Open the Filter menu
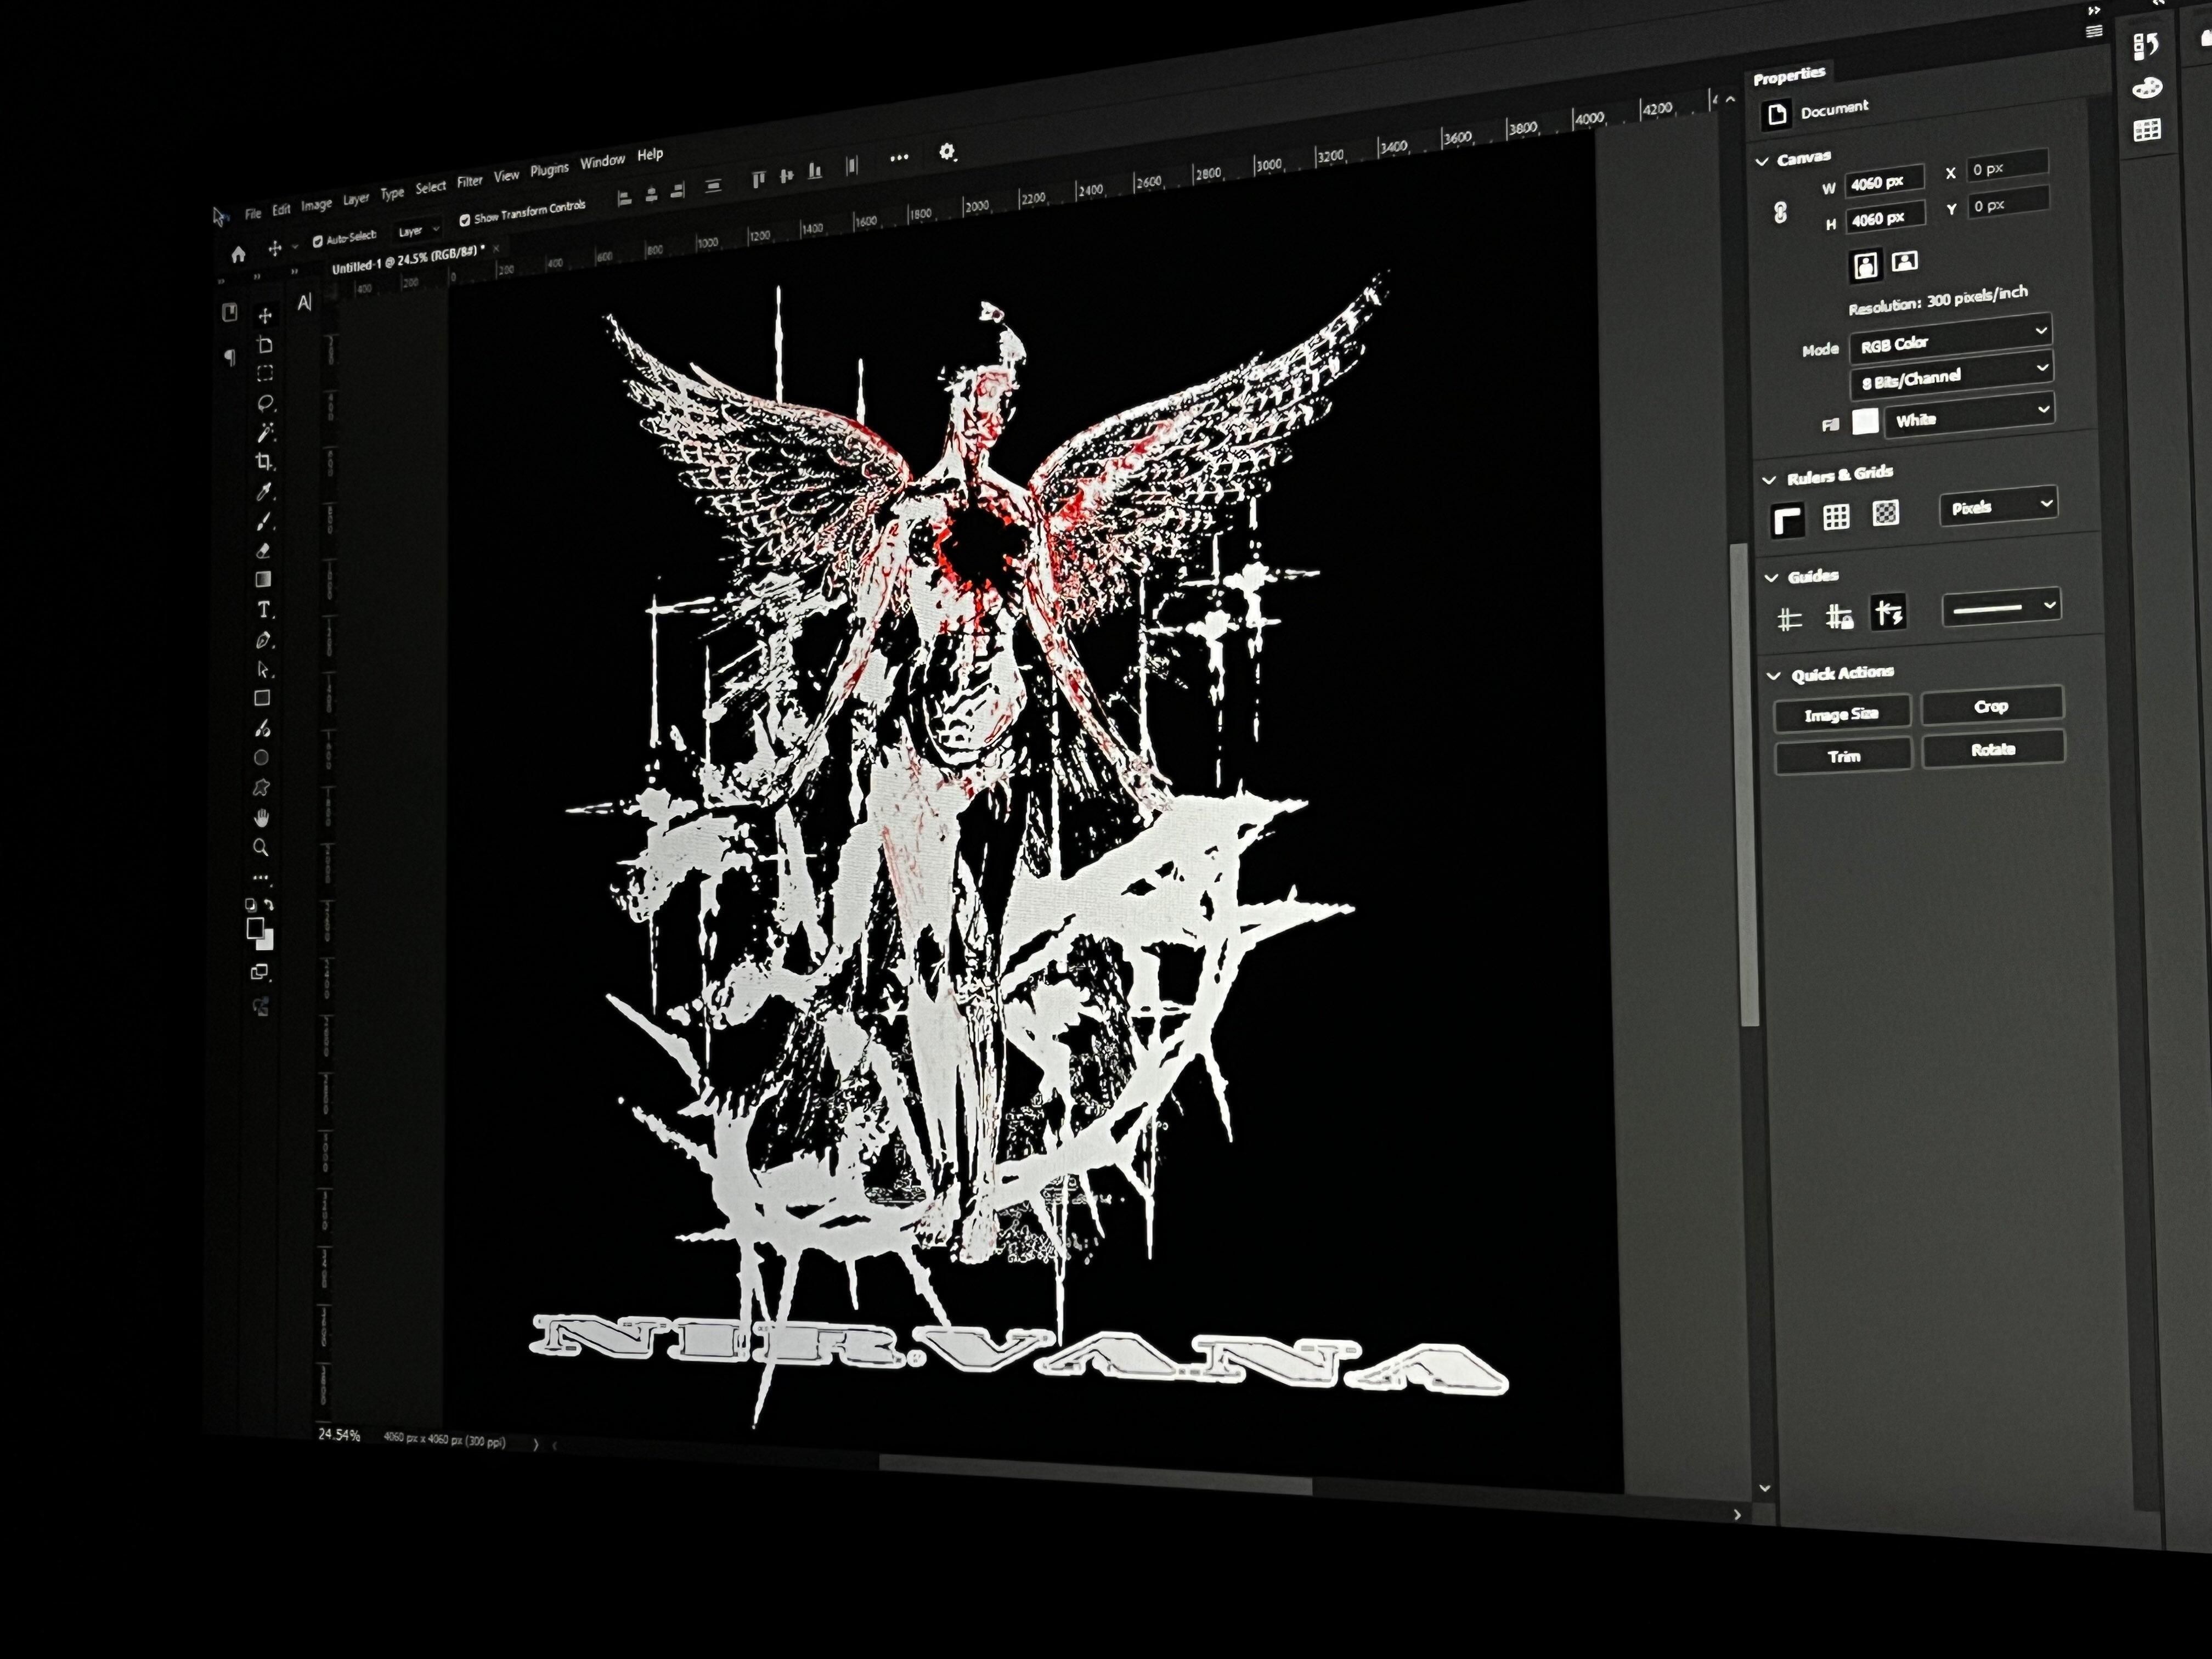 (x=470, y=181)
